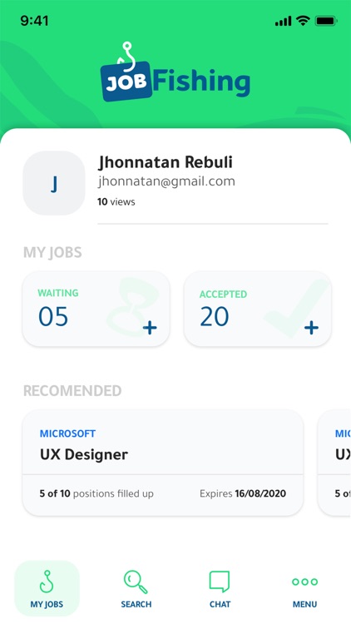Tap the Expires 16/08/2020 date

(243, 494)
